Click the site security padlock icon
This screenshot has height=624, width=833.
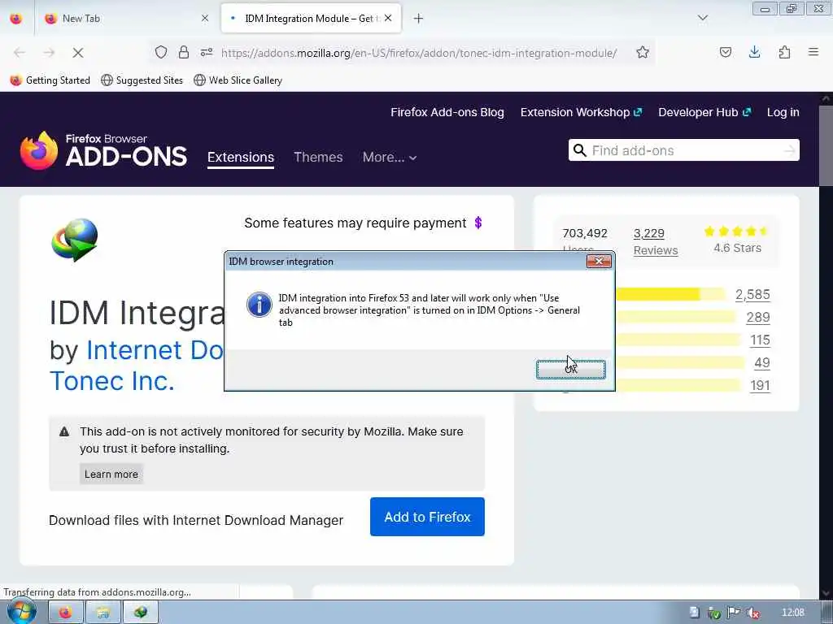click(184, 52)
